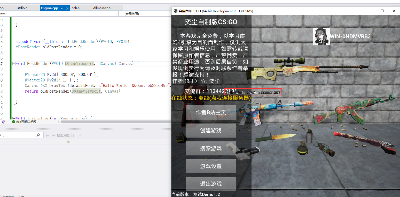Click the 未找到相关问题 status indicator
This screenshot has height=197, width=400.
(x=24, y=122)
